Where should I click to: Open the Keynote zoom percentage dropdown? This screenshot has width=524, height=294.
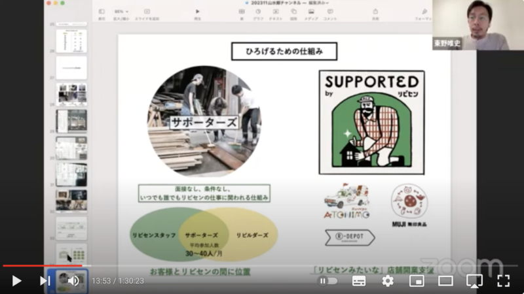tap(122, 12)
